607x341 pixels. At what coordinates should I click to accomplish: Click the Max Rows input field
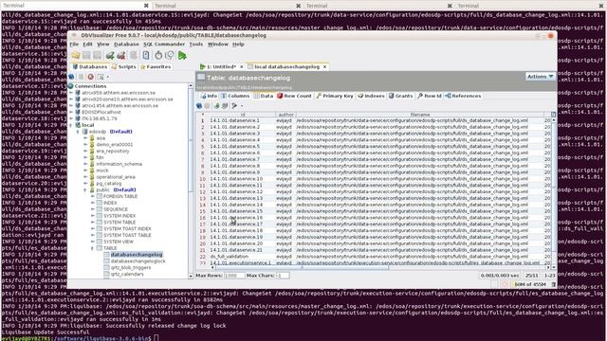click(234, 276)
